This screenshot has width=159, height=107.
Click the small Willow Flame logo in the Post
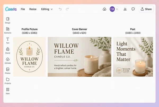click(123, 70)
